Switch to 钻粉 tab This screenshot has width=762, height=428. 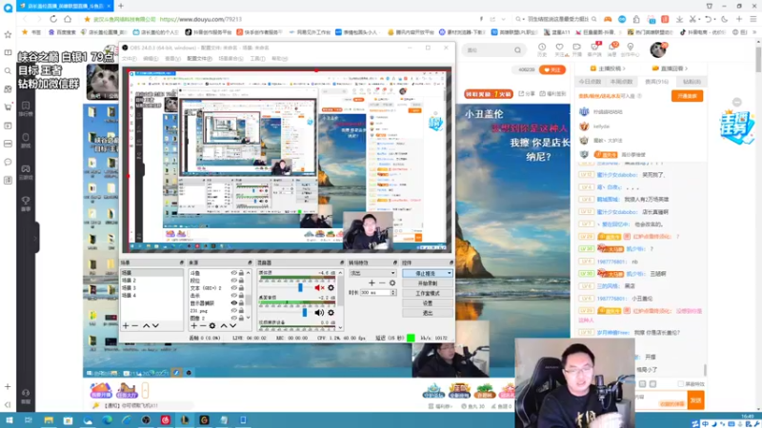[692, 82]
